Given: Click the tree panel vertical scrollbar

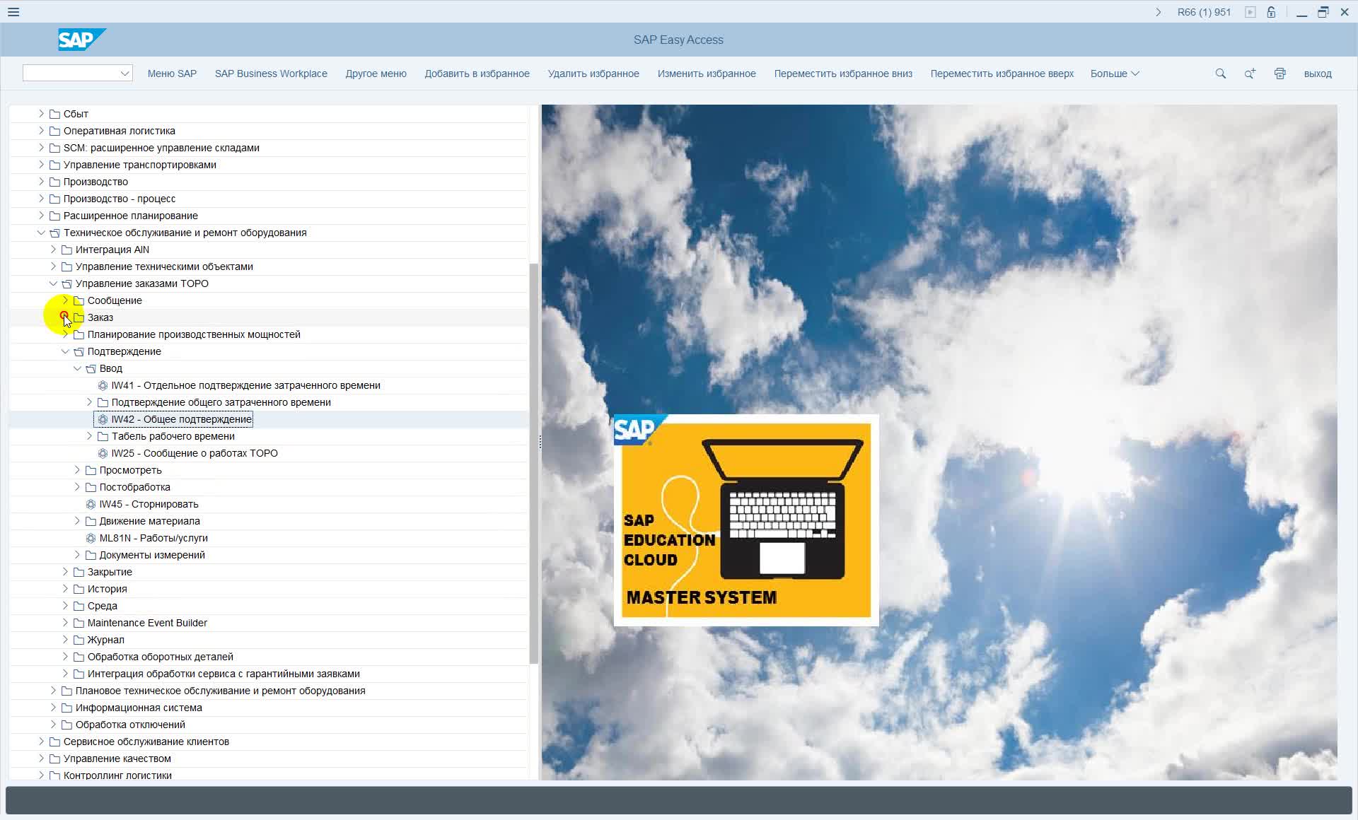Looking at the screenshot, I should coord(534,463).
